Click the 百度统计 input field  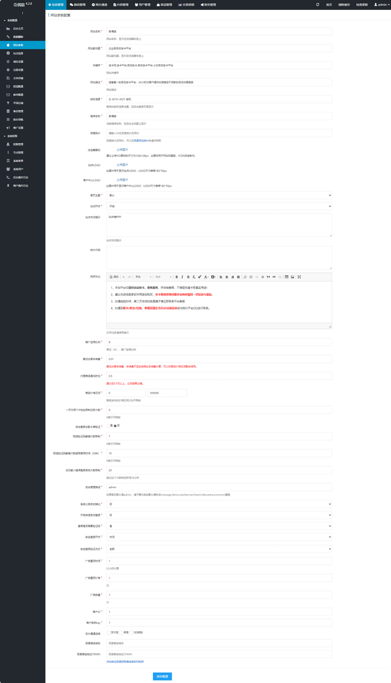click(x=219, y=133)
